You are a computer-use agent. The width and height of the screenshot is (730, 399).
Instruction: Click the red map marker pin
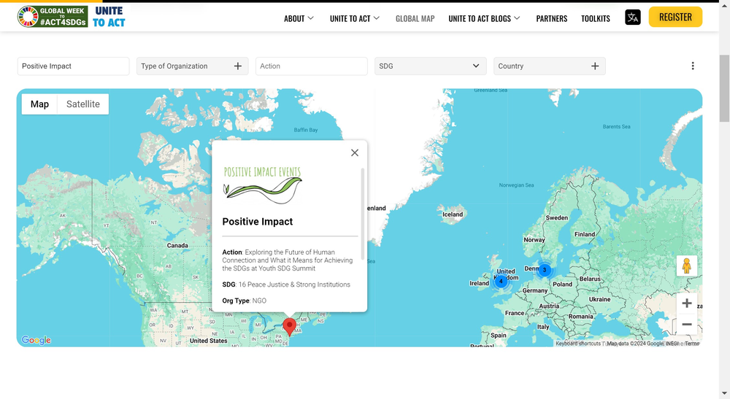tap(290, 327)
